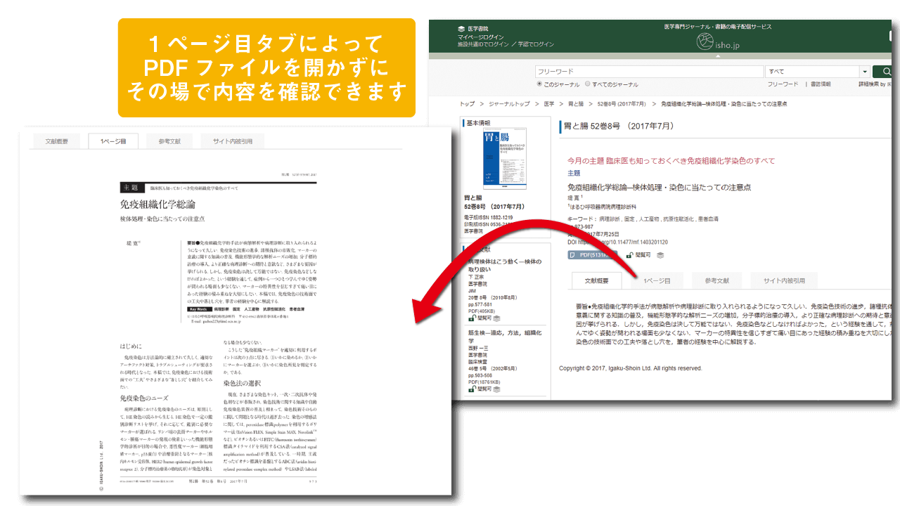Click author name 堤 寛 in the article info
Viewport: 900px width, 506px height.
click(575, 199)
